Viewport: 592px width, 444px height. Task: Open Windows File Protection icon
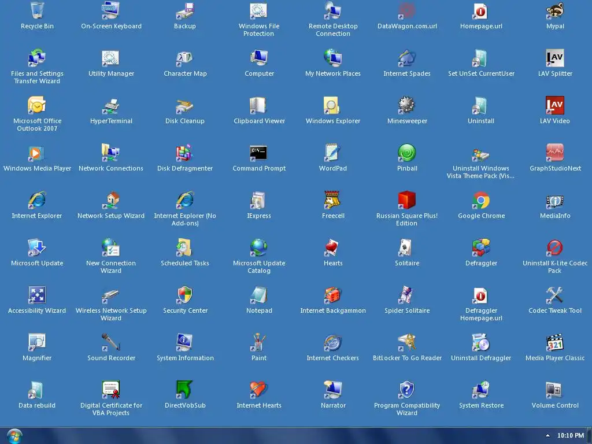tap(259, 10)
